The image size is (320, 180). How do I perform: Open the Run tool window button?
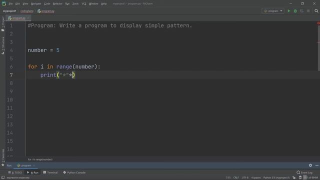click(x=32, y=172)
